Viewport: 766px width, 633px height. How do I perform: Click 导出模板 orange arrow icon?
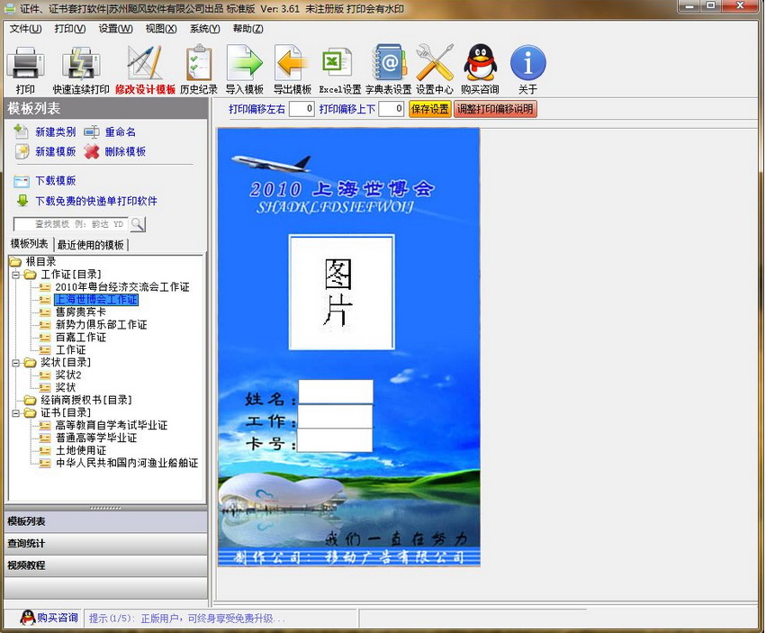(293, 62)
